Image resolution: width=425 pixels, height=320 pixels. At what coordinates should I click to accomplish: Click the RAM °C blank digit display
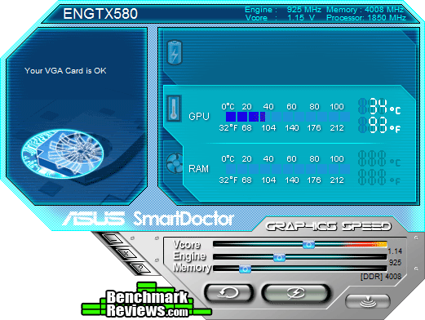coord(379,158)
